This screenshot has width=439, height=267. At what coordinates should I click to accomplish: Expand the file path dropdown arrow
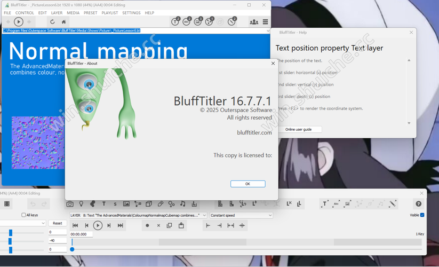click(268, 30)
